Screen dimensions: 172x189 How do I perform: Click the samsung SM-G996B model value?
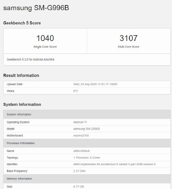86,129
